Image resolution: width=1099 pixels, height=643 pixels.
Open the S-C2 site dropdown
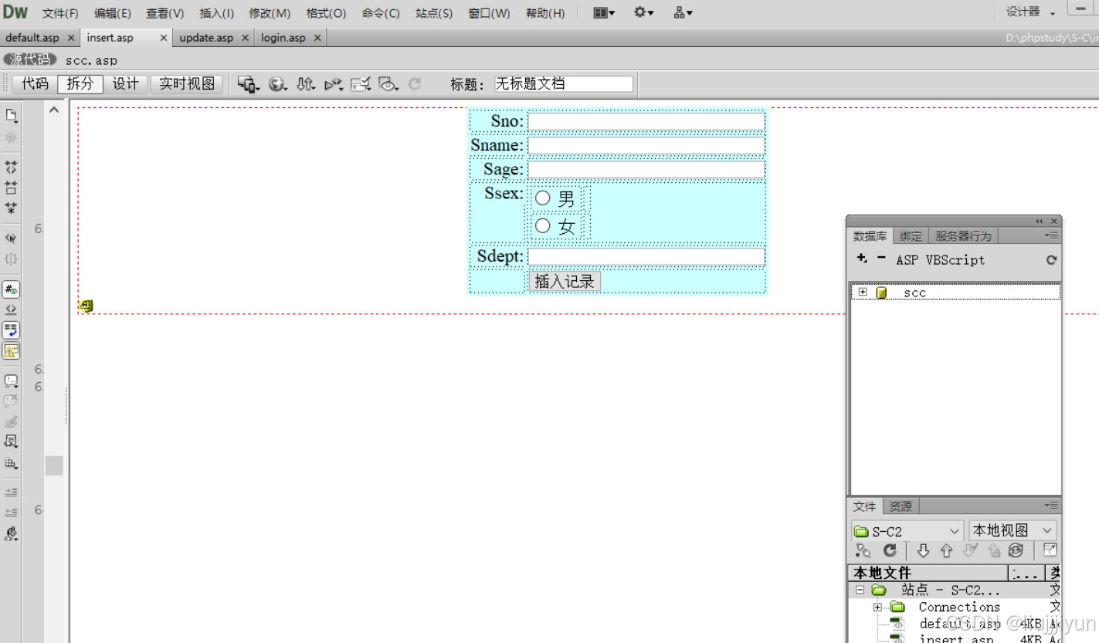(907, 531)
